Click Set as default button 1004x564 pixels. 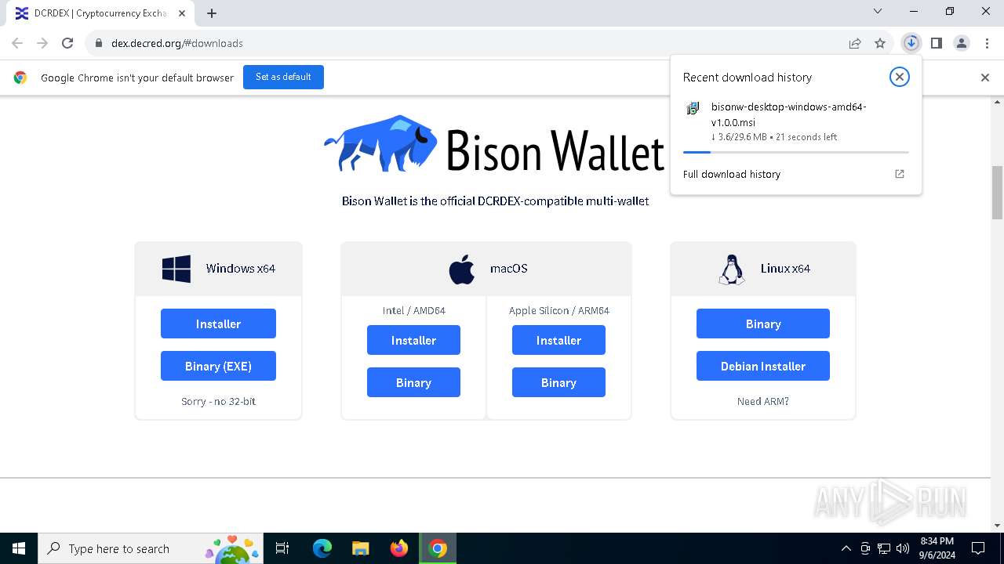click(x=283, y=77)
